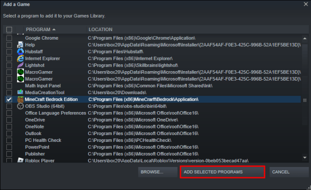Click the MediaCreationTool icon

pos(20,92)
